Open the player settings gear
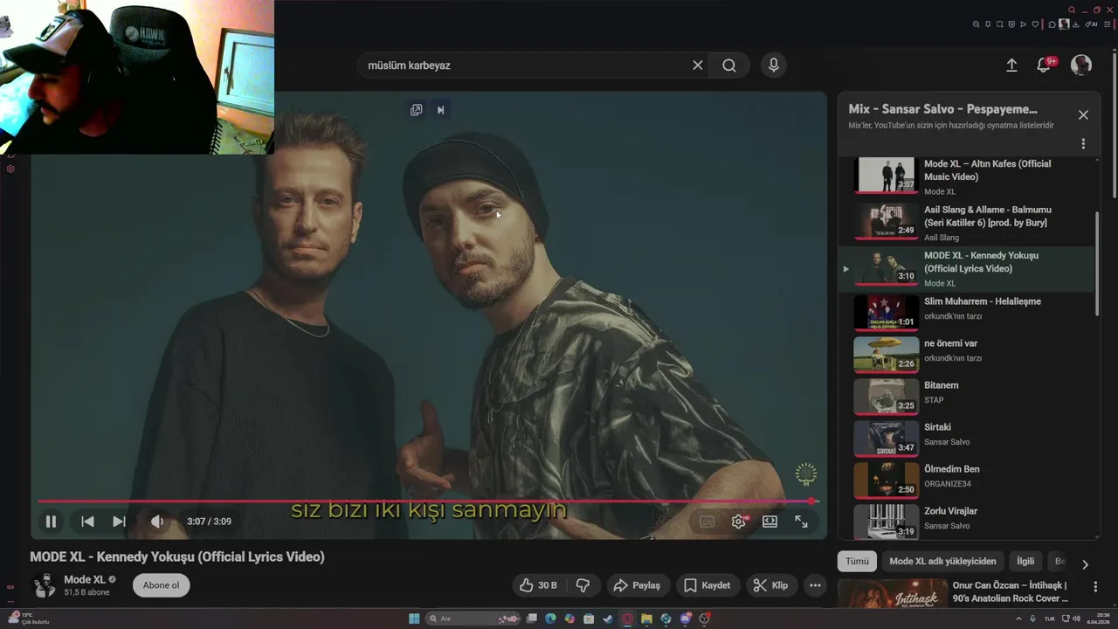This screenshot has height=629, width=1118. (739, 522)
